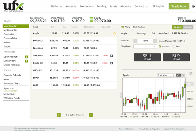Open My Account
Image resolution: width=196 pixels, height=131 pixels.
(9, 94)
